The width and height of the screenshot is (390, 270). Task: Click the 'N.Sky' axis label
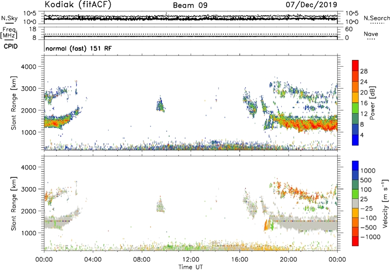coord(9,18)
